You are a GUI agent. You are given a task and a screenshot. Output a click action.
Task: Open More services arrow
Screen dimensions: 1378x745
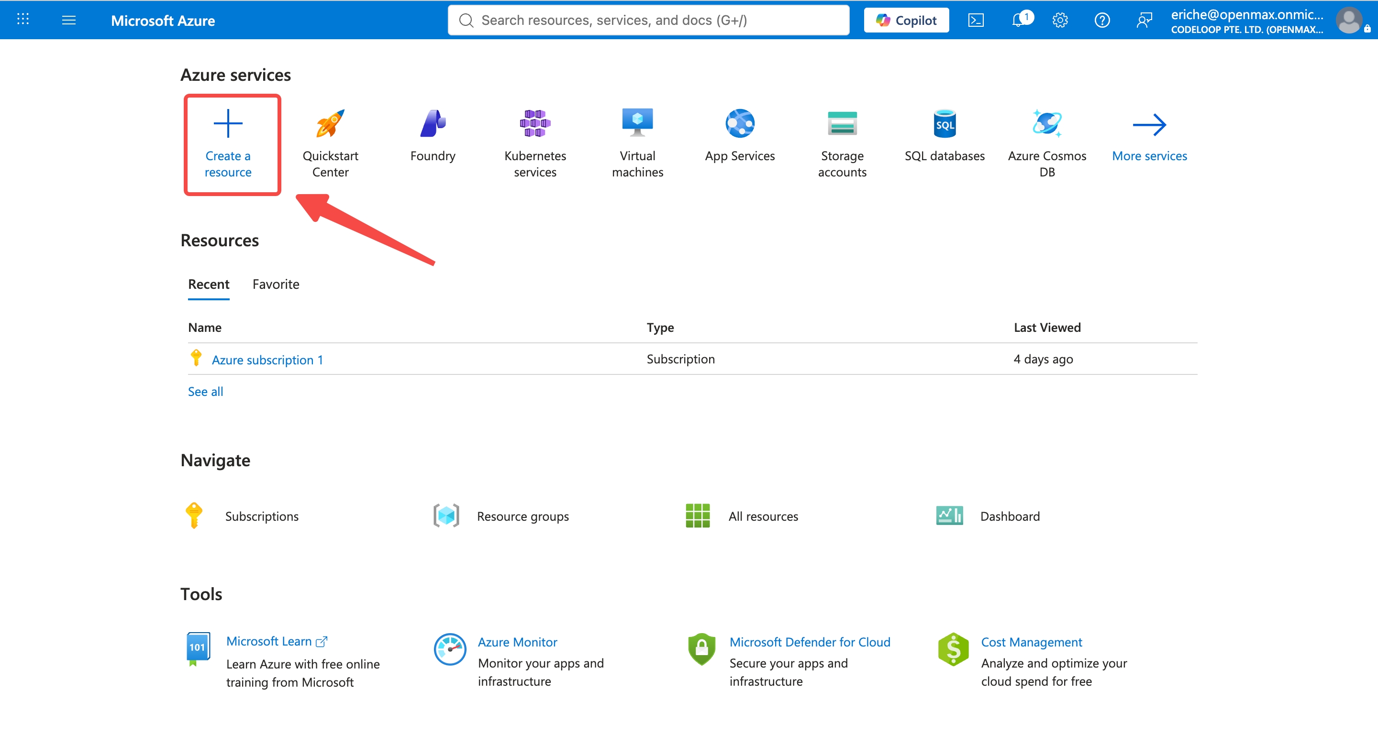point(1149,124)
